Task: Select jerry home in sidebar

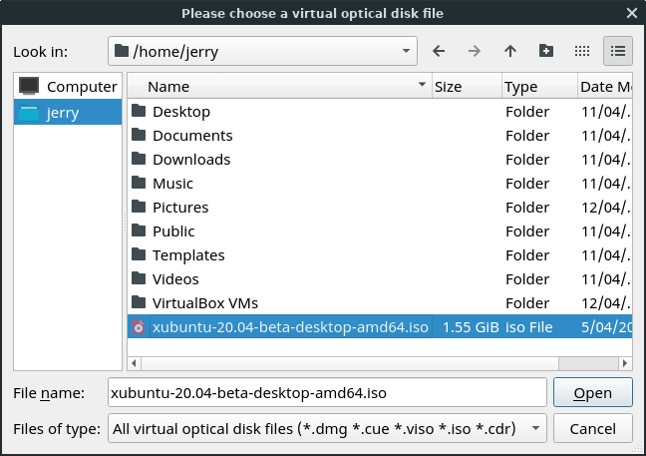Action: 68,113
